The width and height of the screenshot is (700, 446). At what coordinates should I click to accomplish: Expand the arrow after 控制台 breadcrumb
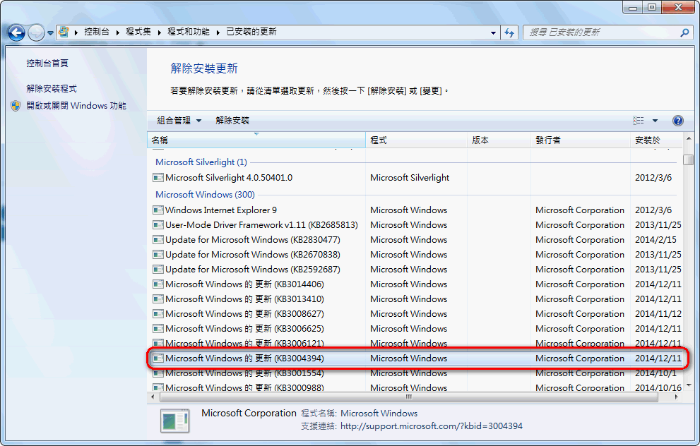coord(118,32)
